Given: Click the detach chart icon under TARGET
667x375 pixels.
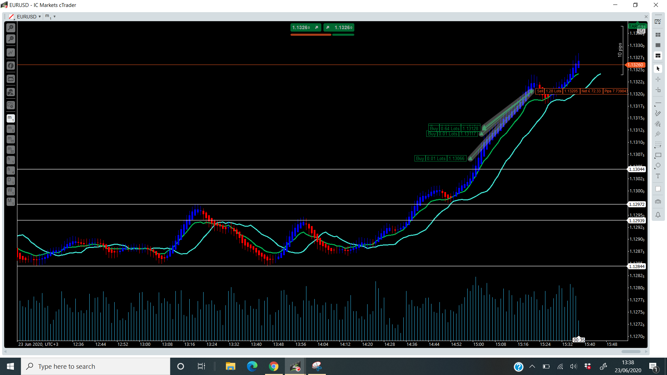Looking at the screenshot, I should pyautogui.click(x=641, y=31).
